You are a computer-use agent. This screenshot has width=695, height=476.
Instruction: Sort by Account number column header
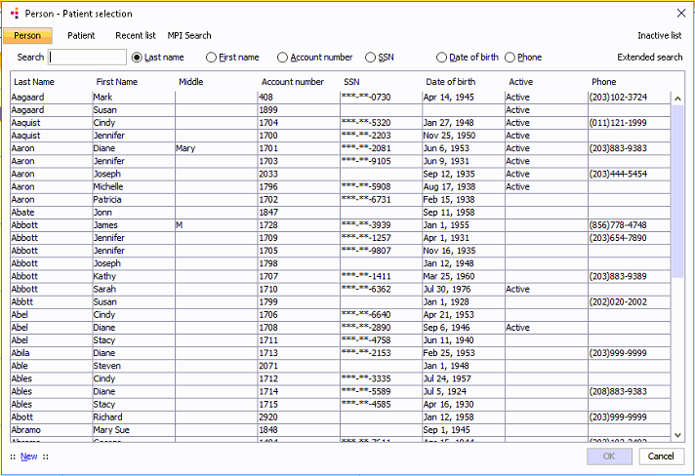[293, 82]
